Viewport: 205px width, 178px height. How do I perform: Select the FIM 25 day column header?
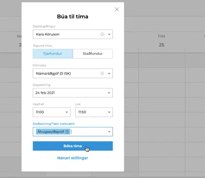(x=161, y=40)
